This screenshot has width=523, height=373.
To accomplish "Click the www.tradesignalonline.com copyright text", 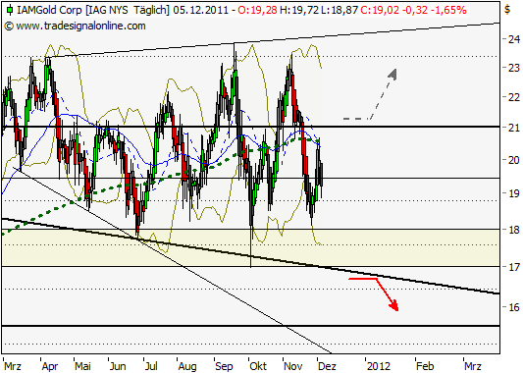I will click(x=76, y=27).
